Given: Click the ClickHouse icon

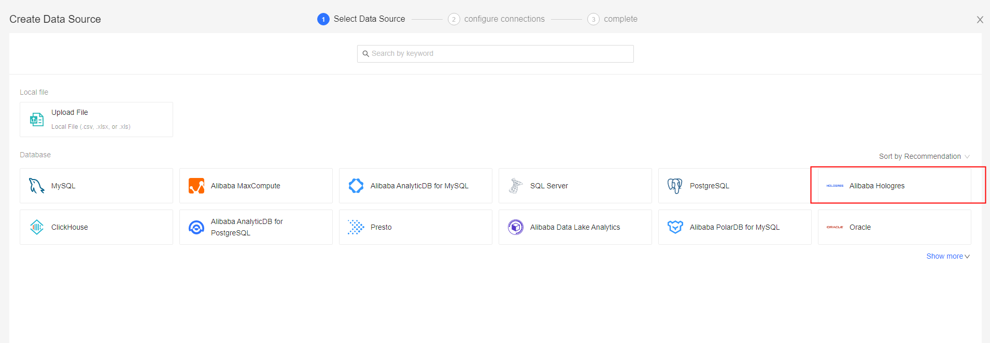Looking at the screenshot, I should [x=37, y=227].
